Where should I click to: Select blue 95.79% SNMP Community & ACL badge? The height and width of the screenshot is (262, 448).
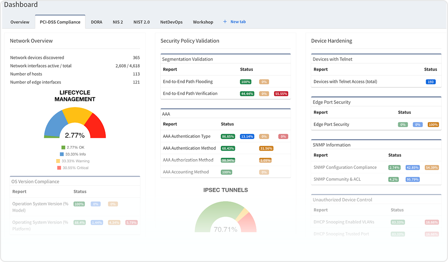click(413, 179)
